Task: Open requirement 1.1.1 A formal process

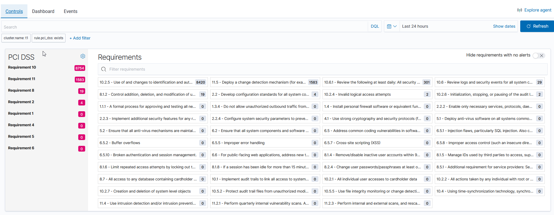Action: point(153,106)
